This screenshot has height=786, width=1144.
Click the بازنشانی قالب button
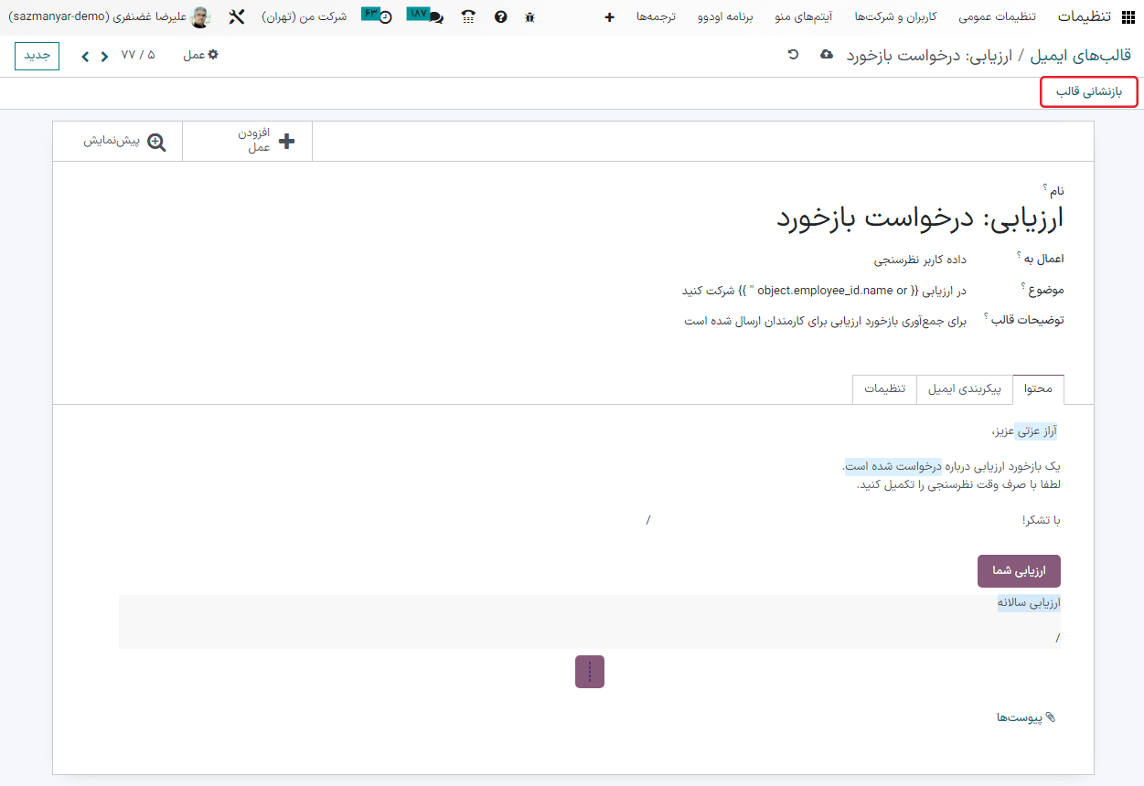tap(1088, 91)
